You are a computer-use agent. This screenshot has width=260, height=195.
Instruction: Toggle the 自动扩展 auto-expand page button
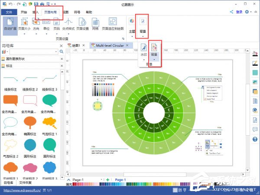[x=10, y=26]
